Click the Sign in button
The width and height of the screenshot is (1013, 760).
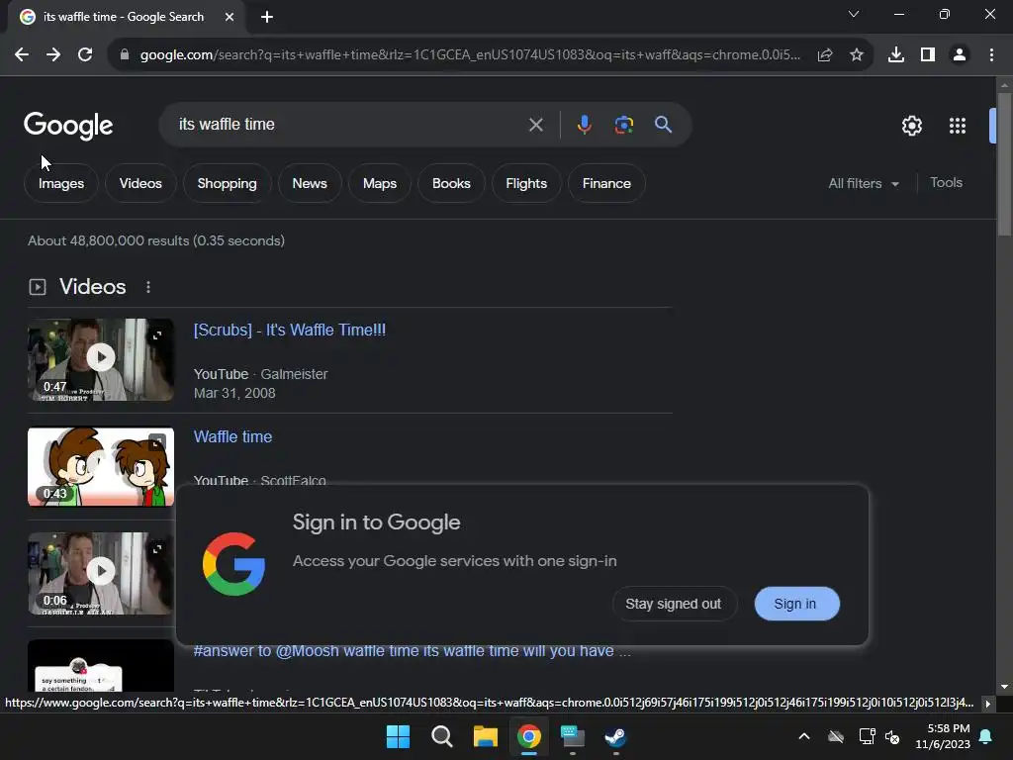[795, 604]
